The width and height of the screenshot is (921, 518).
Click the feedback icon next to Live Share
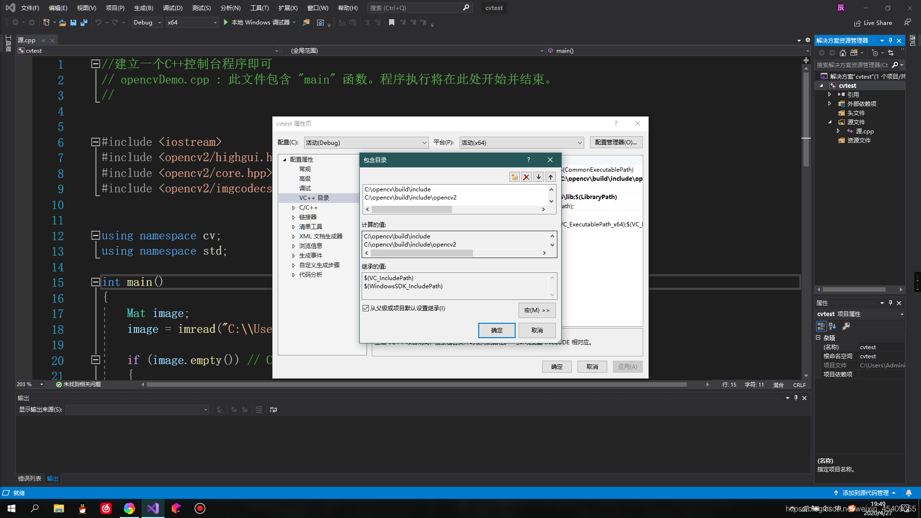point(908,23)
